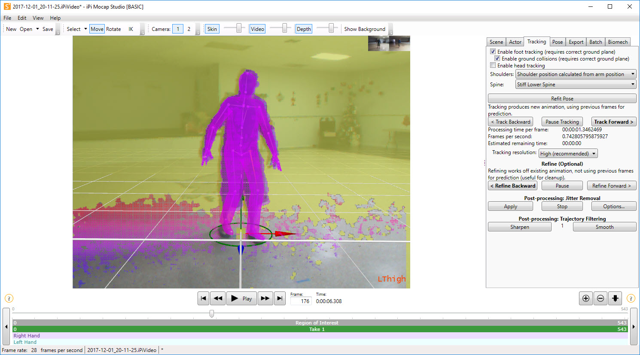Switch to Export tab

click(576, 42)
